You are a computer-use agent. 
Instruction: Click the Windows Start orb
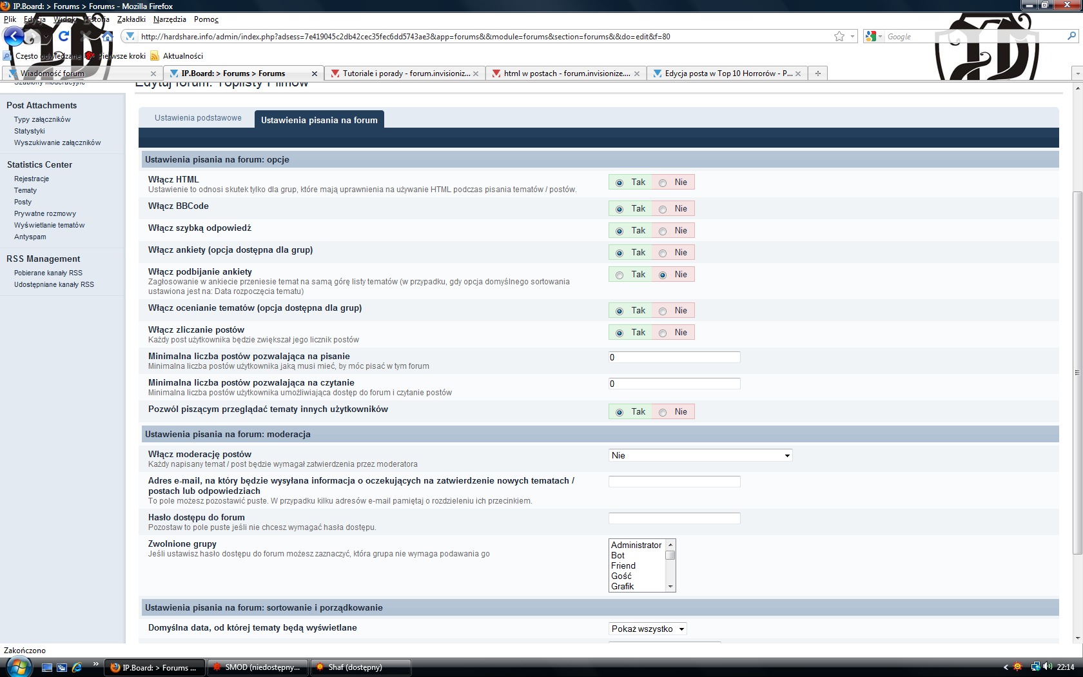tap(17, 667)
